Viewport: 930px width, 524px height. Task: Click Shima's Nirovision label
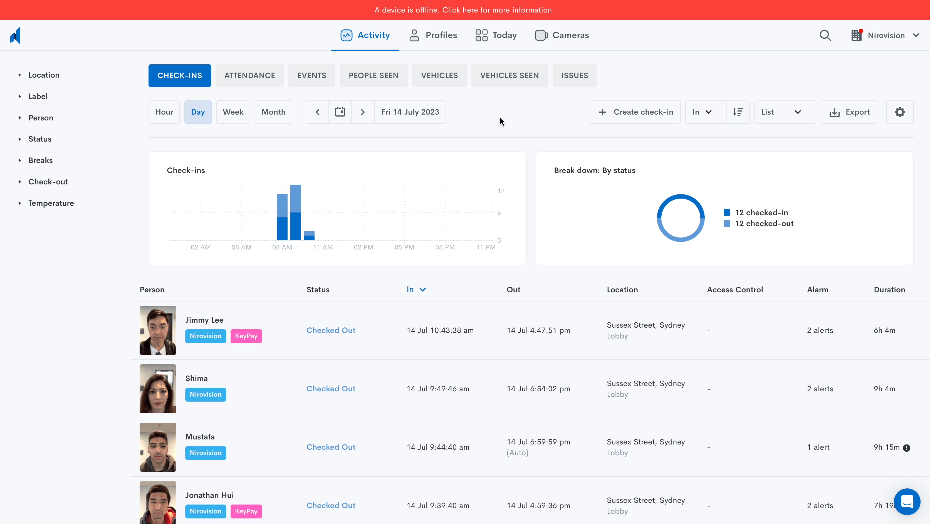coord(206,395)
